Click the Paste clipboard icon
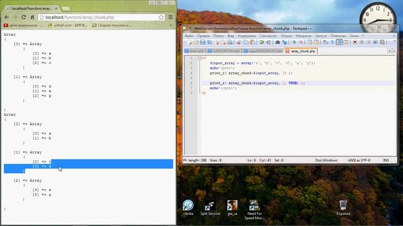Screen dimensions: 403x226 click(253, 42)
